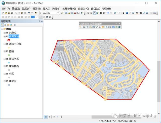Click the green 植被 symbol swatch

point(9,55)
